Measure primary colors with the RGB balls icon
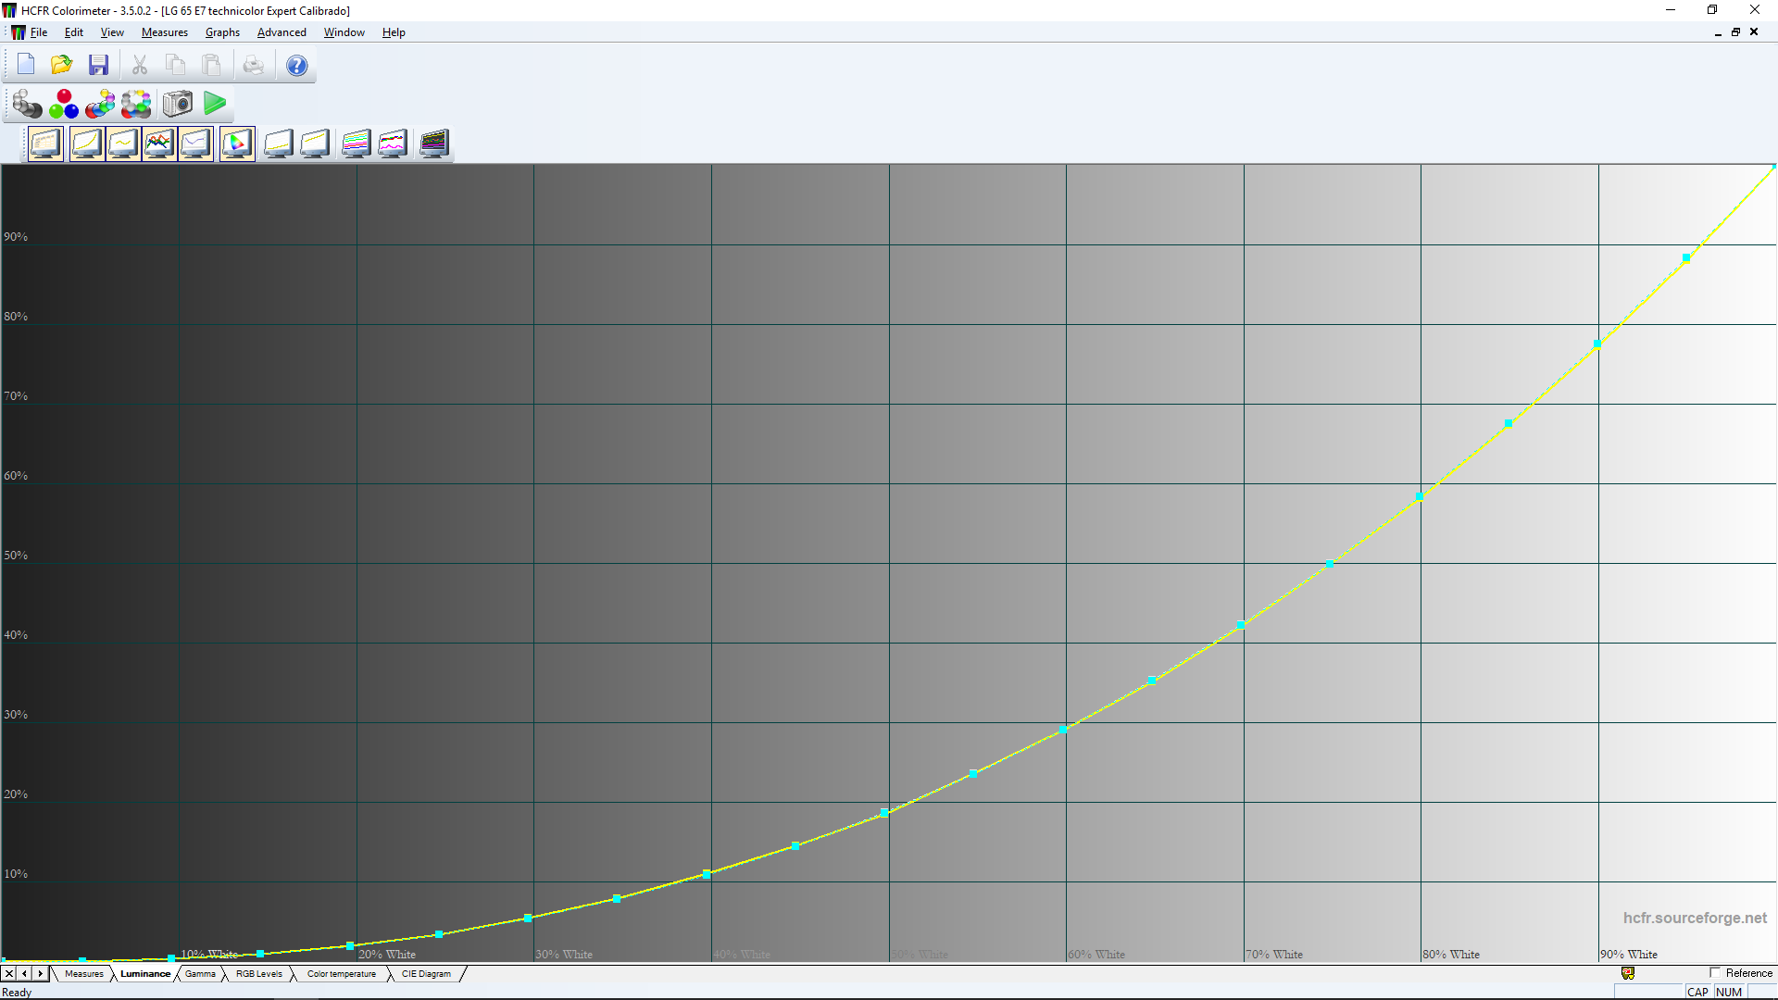 click(64, 105)
